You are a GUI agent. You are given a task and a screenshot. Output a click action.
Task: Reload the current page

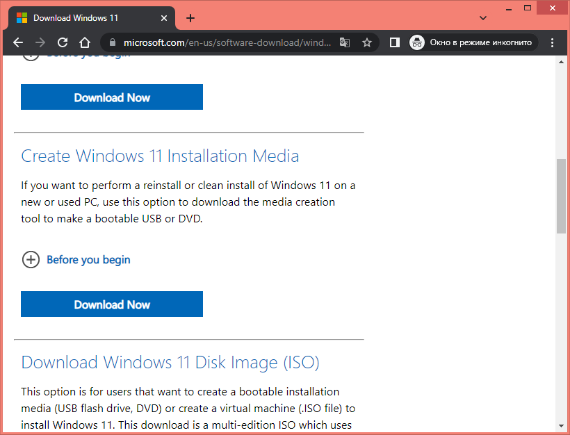[x=63, y=42]
